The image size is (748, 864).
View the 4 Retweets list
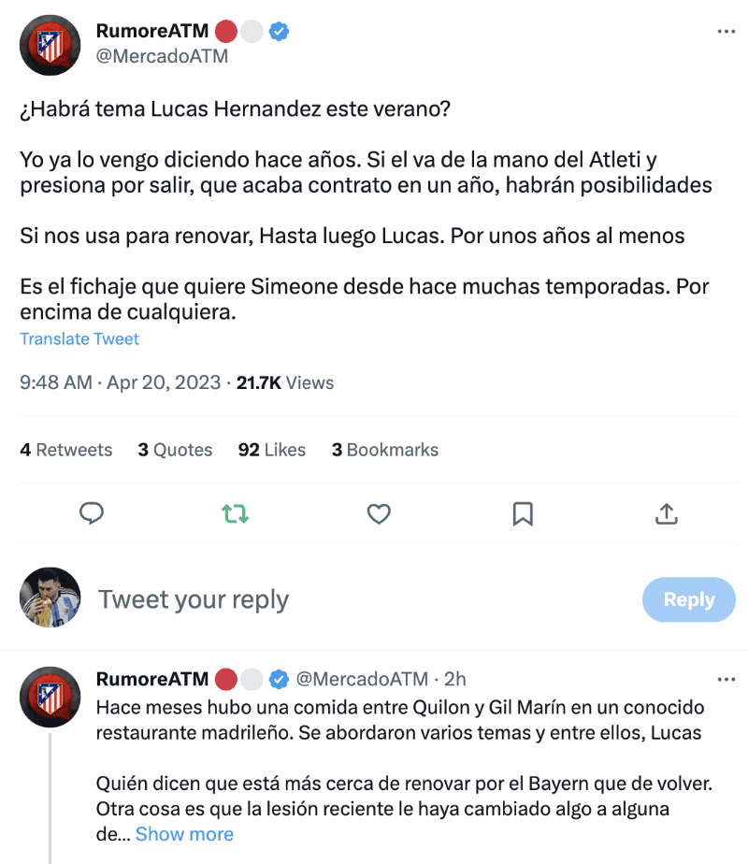click(66, 450)
